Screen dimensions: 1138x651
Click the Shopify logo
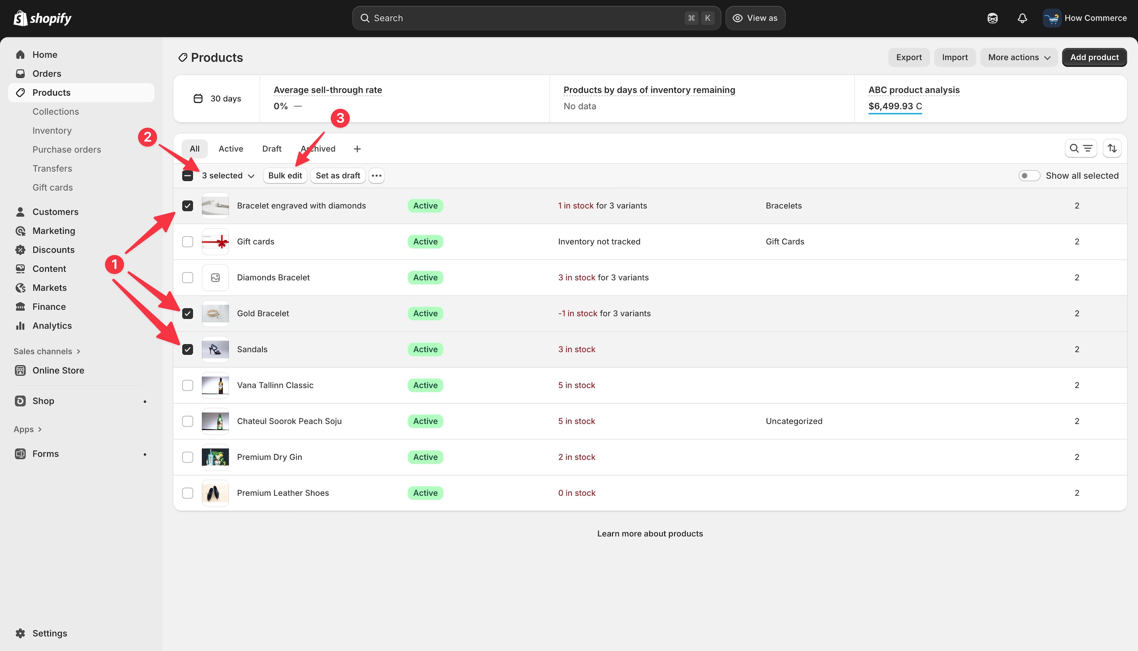point(42,18)
